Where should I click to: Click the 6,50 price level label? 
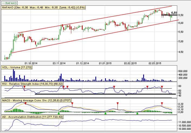pyautogui.click(x=174, y=12)
